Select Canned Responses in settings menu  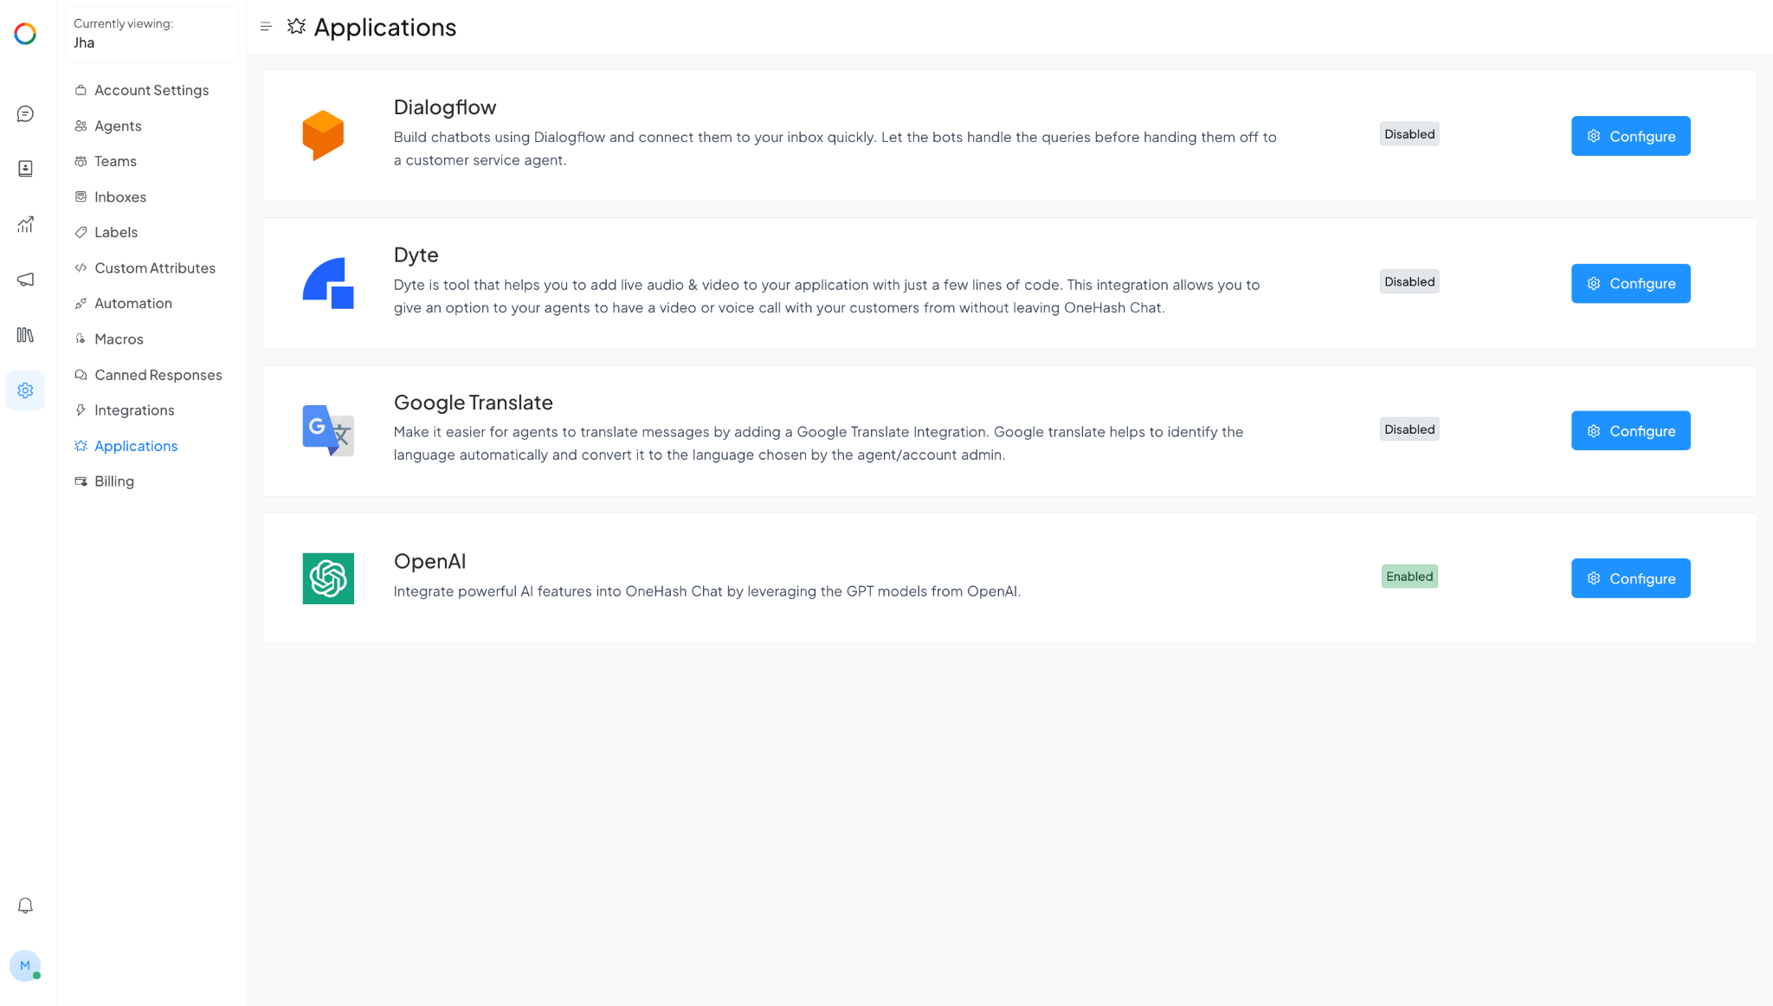(x=158, y=375)
